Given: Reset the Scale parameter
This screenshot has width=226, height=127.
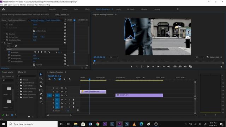Looking at the screenshot, I should pyautogui.click(x=65, y=24).
